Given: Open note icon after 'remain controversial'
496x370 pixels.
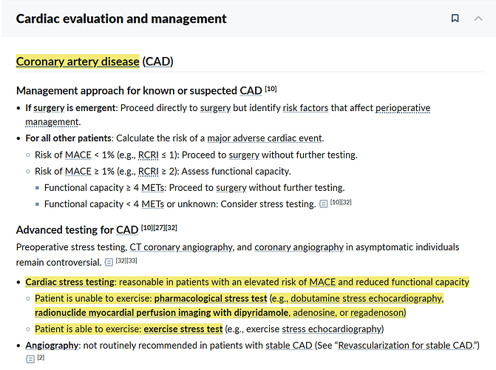Looking at the screenshot, I should pos(109,261).
